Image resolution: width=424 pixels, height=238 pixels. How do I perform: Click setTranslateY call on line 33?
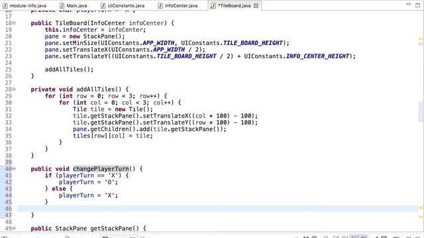pyautogui.click(x=165, y=122)
